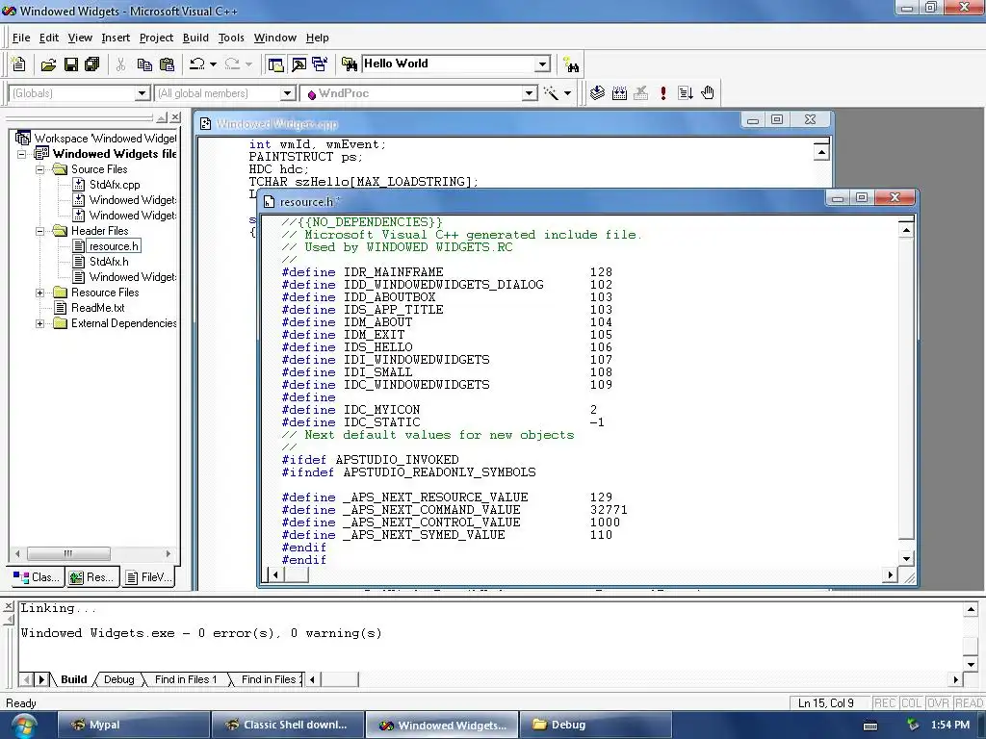
Task: Click the New Text File toolbar icon
Action: tap(19, 64)
